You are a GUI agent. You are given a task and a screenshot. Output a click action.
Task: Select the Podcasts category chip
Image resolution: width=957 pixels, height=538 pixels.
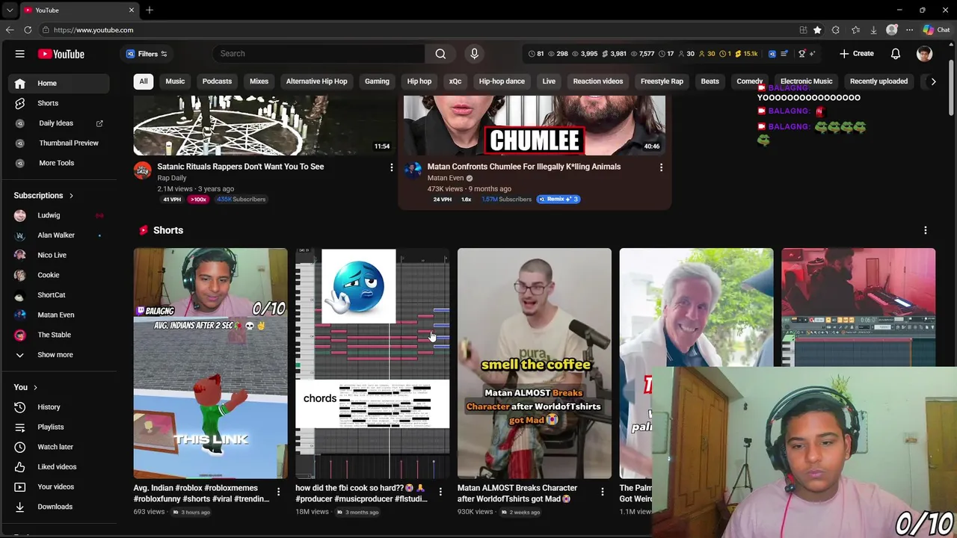pos(217,81)
